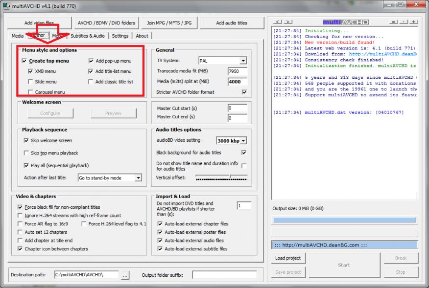Click the Load project button
429x288 pixels.
[x=288, y=258]
